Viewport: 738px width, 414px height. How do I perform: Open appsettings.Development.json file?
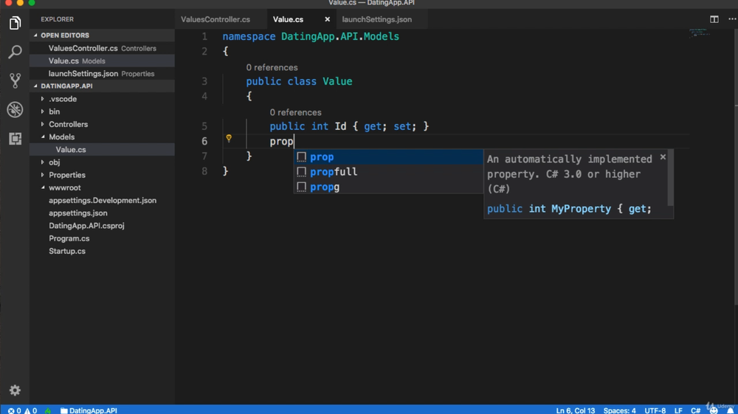coord(102,201)
